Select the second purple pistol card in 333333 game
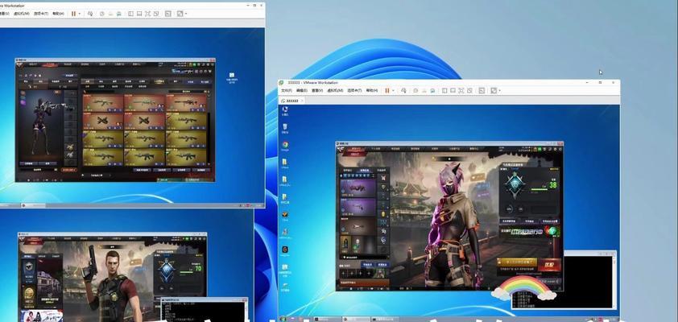 358,207
